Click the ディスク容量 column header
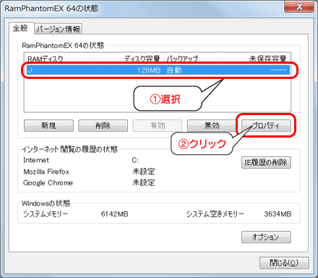The width and height of the screenshot is (318, 278). pos(126,59)
